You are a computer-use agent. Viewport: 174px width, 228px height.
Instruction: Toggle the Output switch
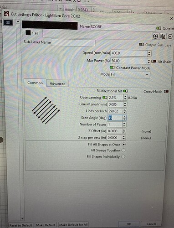click(x=159, y=28)
